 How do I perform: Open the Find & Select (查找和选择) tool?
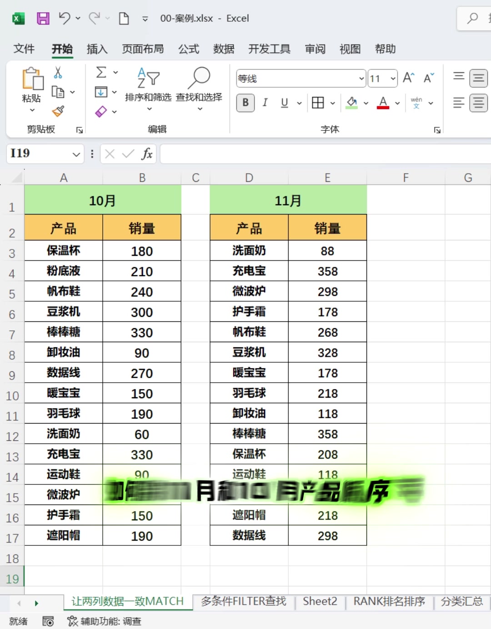pyautogui.click(x=200, y=89)
